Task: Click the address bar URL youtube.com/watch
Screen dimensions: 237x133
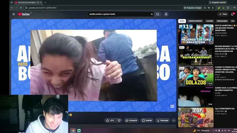Action: [x=43, y=8]
